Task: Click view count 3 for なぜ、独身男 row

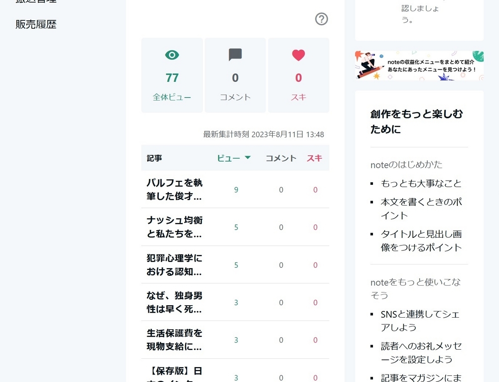Action: tap(236, 302)
